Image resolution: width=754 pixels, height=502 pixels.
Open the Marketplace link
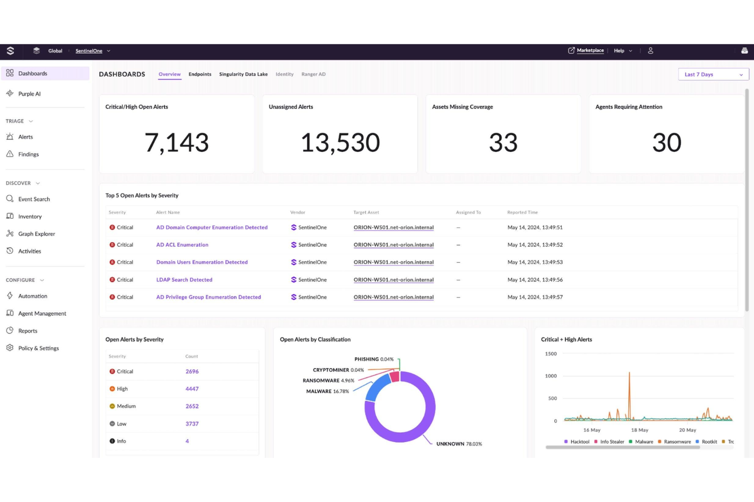coord(590,50)
